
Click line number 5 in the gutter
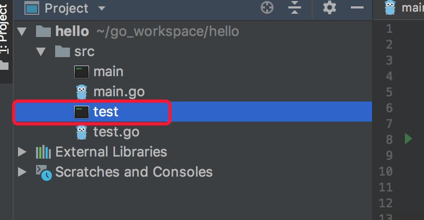[389, 92]
